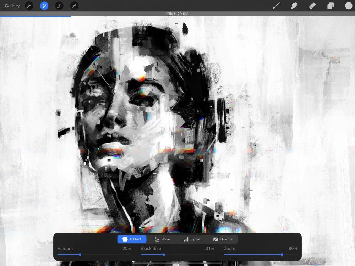Return to the Gallery
Viewport: 355px width, 266px height.
tap(12, 6)
